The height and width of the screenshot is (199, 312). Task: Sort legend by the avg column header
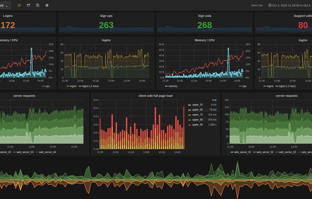point(214,100)
